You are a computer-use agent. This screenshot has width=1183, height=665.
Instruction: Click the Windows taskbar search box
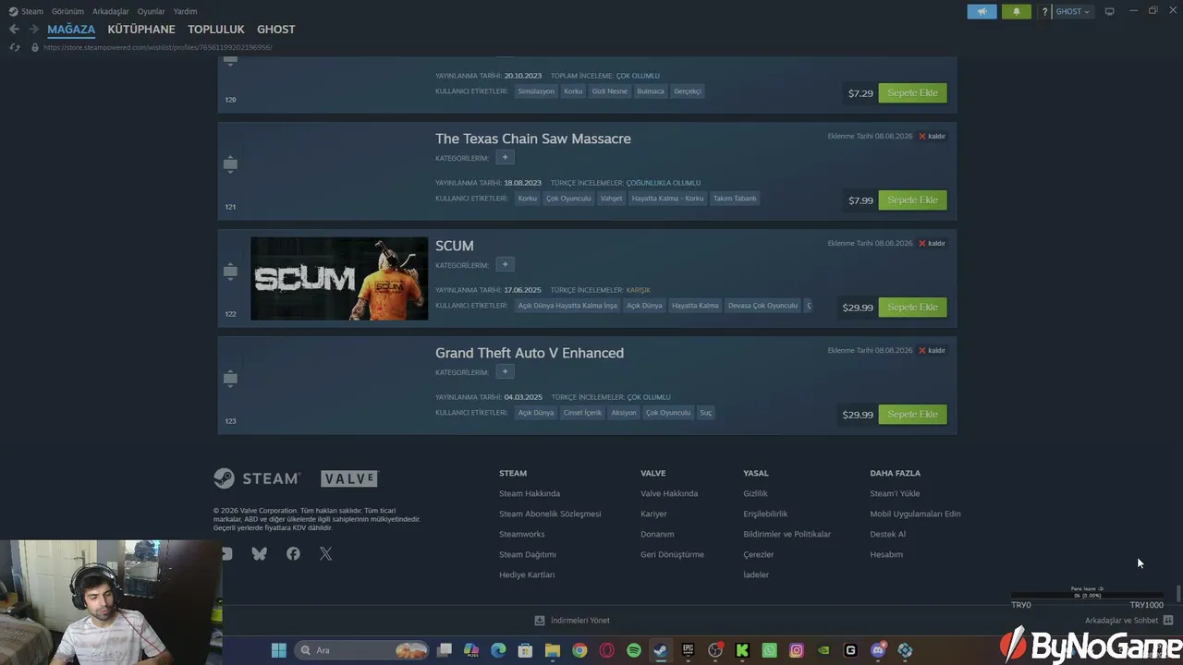coord(362,650)
